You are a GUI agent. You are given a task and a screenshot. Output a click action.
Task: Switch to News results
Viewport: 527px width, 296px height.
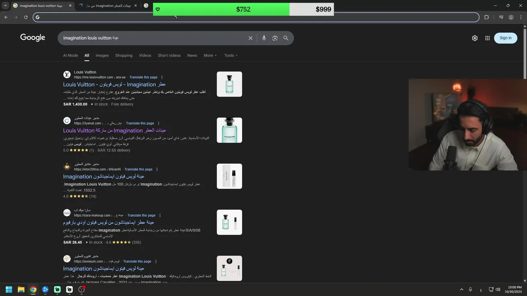[x=192, y=55]
